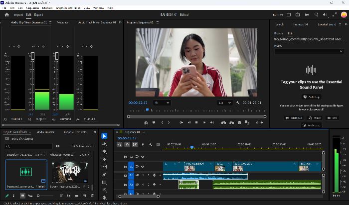Click the Add Marker button in the Program Monitor
Image resolution: width=349 pixels, height=205 pixels.
[154, 122]
